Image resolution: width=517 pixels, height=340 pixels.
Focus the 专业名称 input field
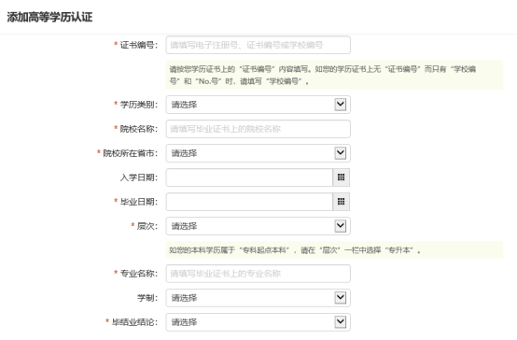coord(258,274)
